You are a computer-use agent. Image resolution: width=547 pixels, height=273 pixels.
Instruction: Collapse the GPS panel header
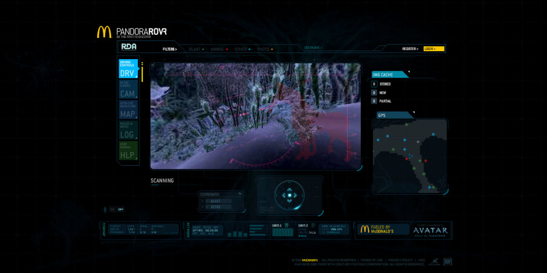click(394, 115)
